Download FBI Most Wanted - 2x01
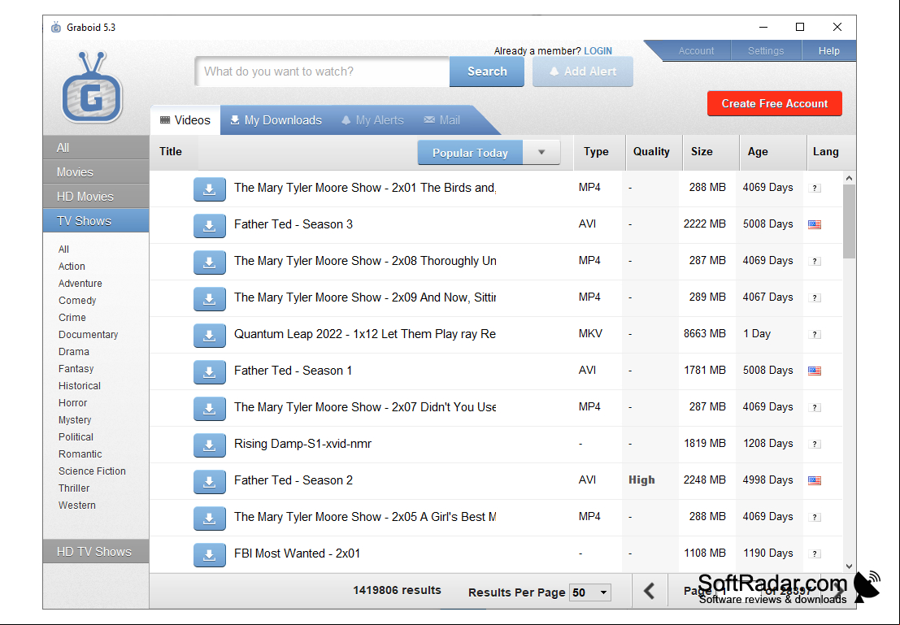 pyautogui.click(x=210, y=555)
